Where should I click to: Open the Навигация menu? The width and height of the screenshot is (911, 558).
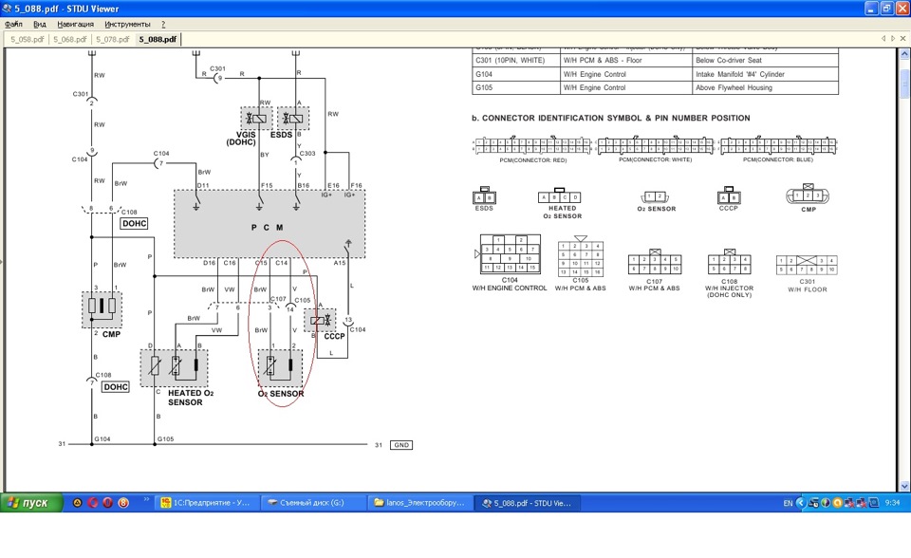pos(76,25)
